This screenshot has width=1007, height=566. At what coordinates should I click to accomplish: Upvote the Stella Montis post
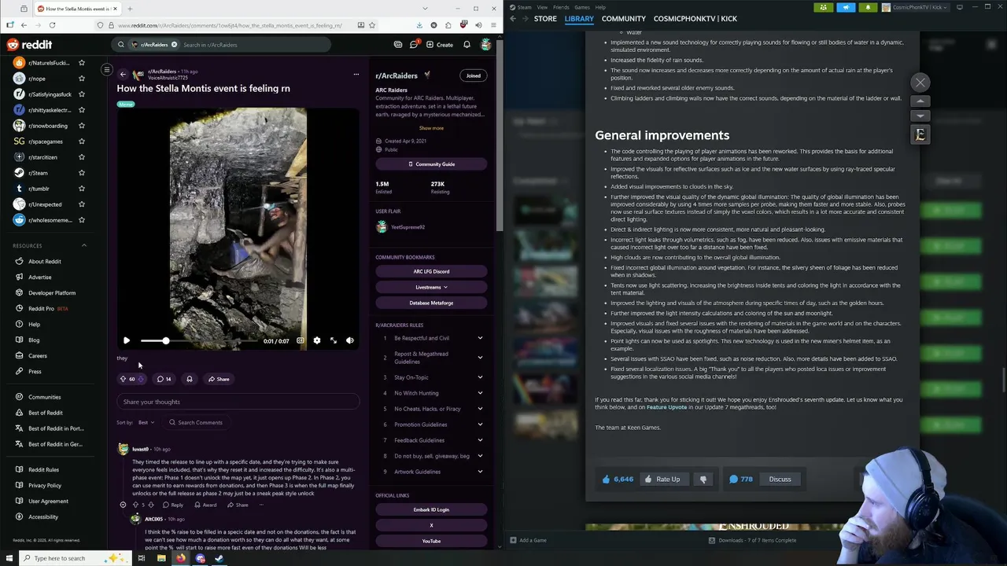(123, 379)
